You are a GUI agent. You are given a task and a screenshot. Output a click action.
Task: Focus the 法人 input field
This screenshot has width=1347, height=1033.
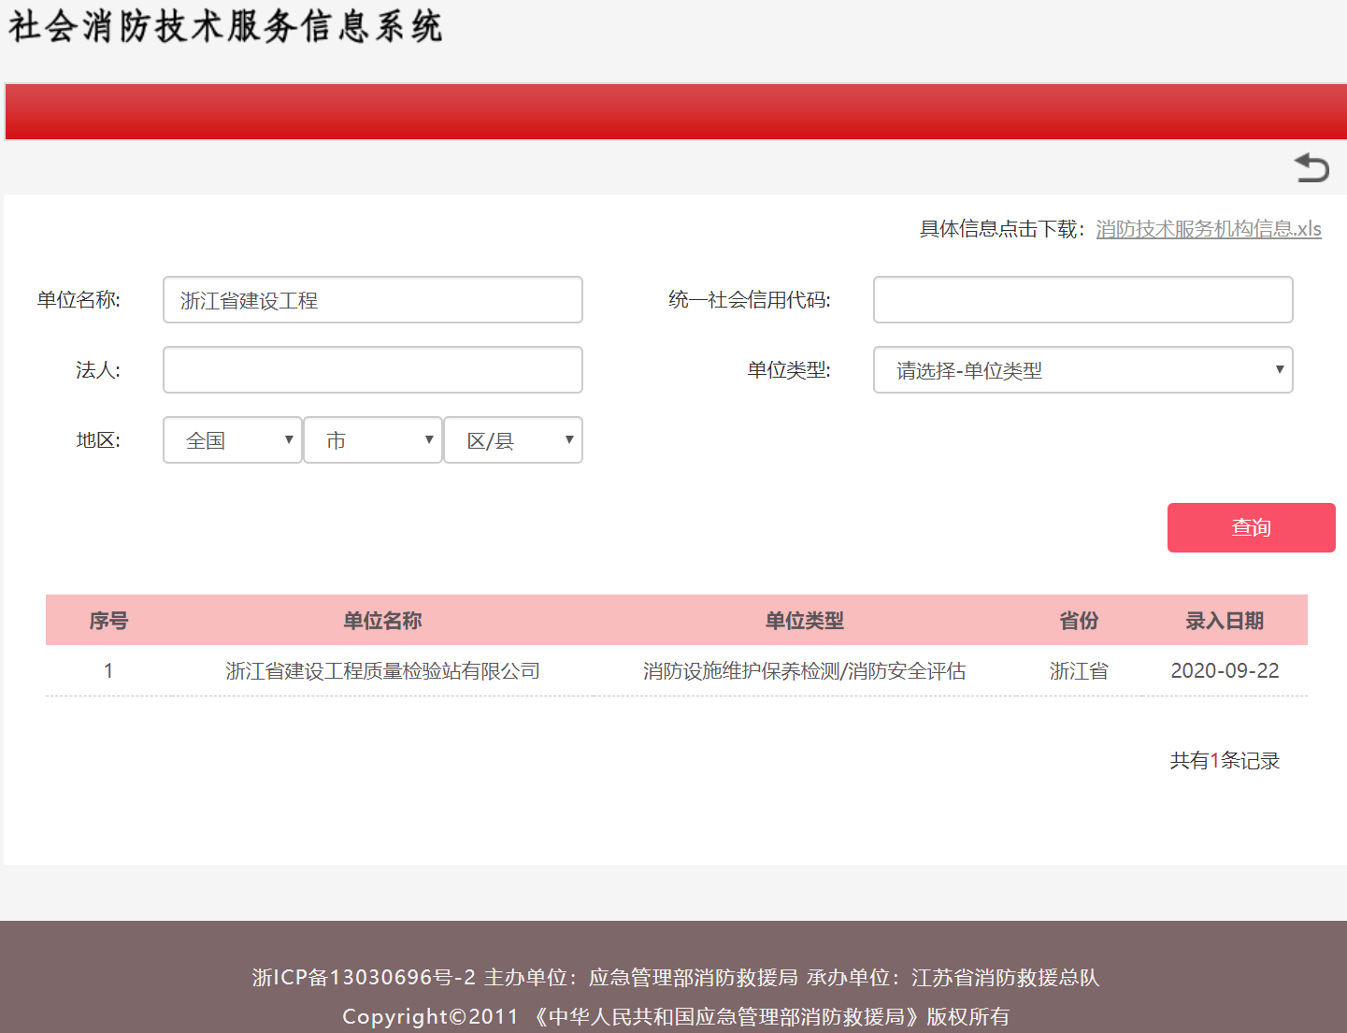[x=373, y=370]
